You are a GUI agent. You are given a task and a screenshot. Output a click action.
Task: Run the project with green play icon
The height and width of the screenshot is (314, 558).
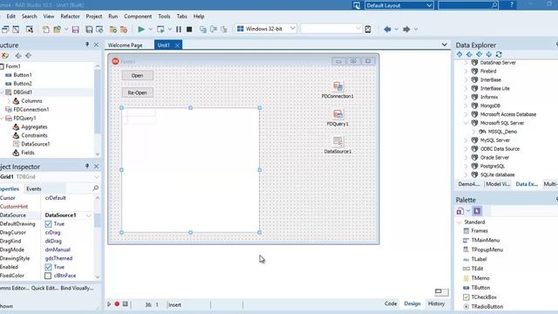tap(141, 29)
